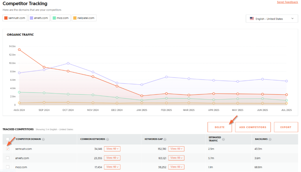The image size is (301, 172).
Task: Click the Backlinks column header
Action: pos(261,139)
